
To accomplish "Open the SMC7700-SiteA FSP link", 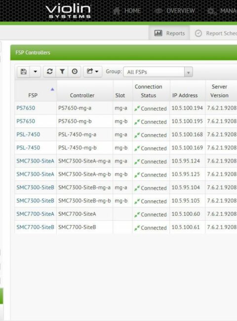I will pos(35,214).
